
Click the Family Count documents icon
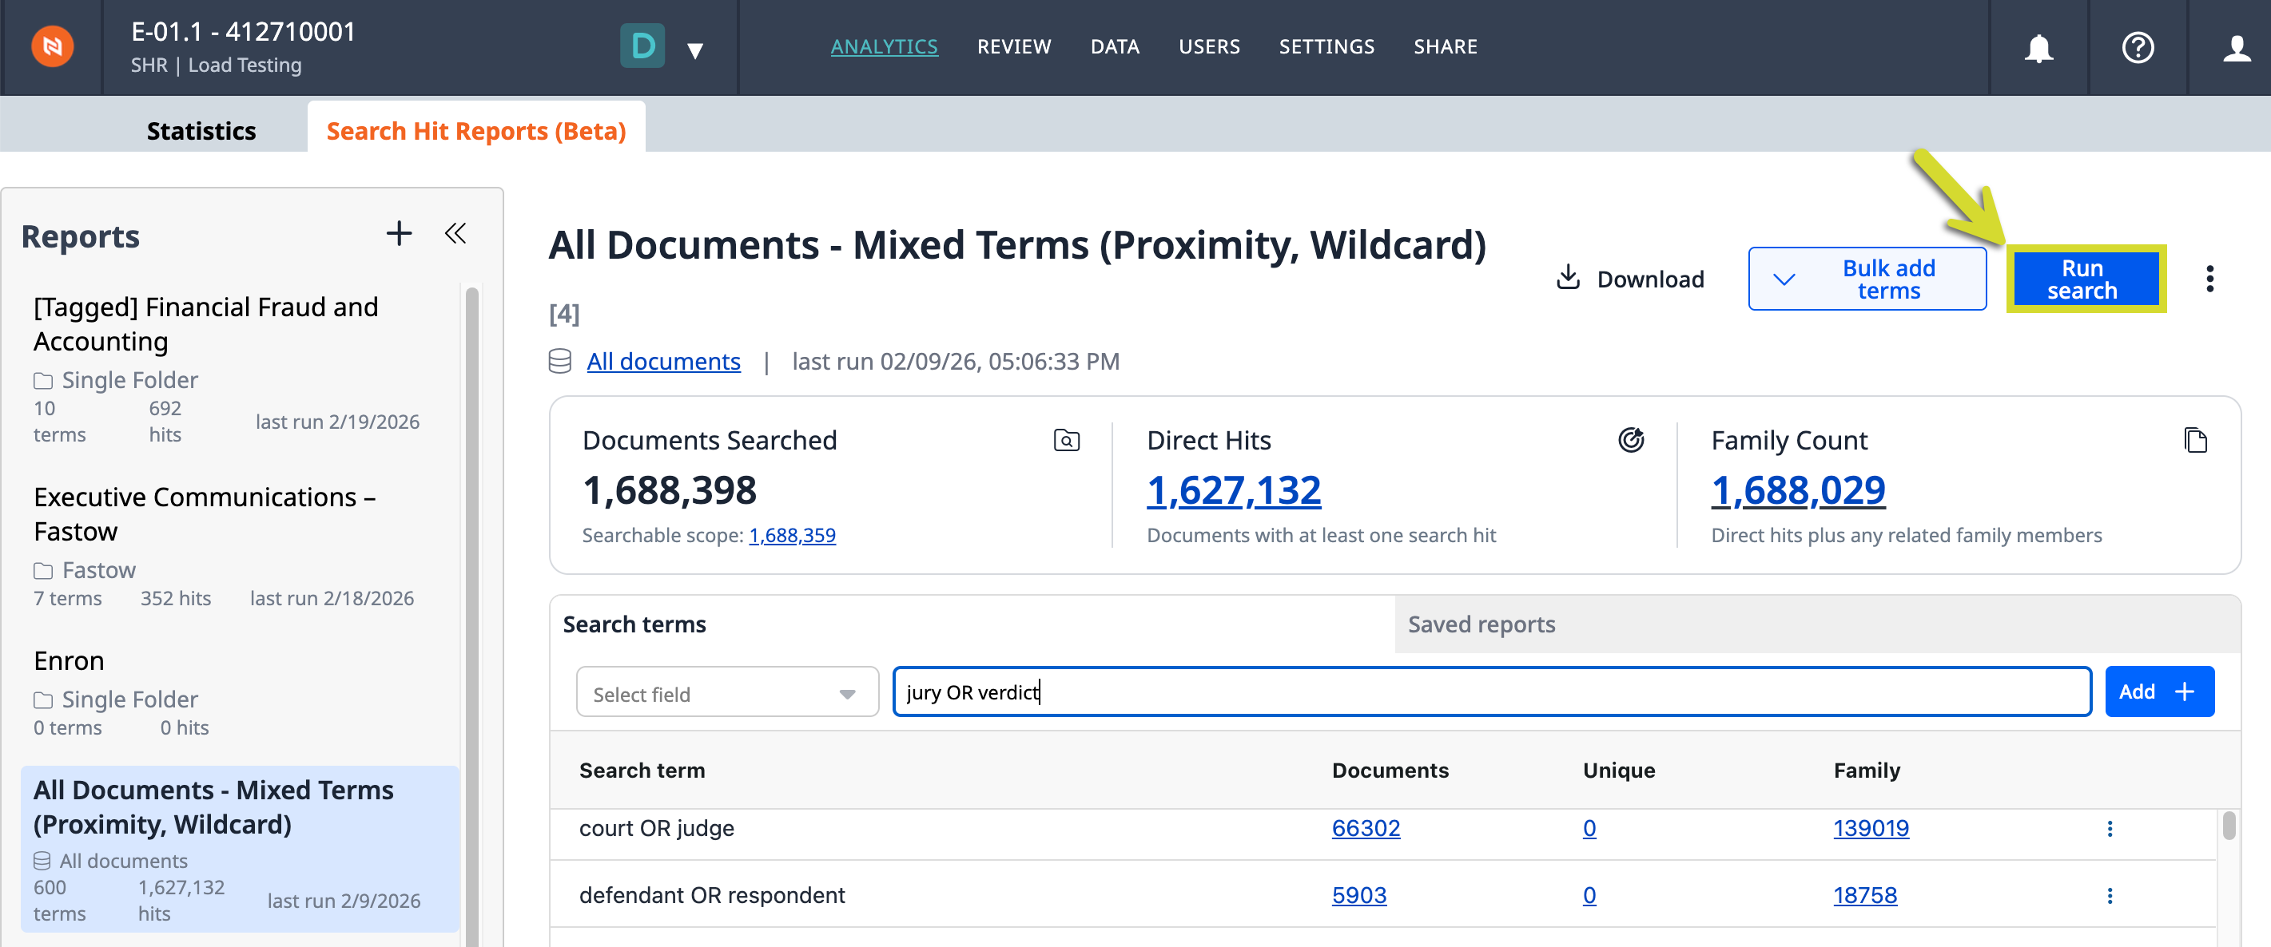click(x=2195, y=440)
